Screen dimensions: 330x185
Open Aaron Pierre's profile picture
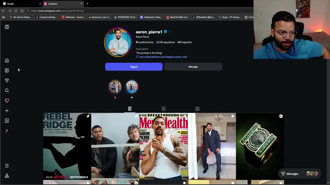118,42
